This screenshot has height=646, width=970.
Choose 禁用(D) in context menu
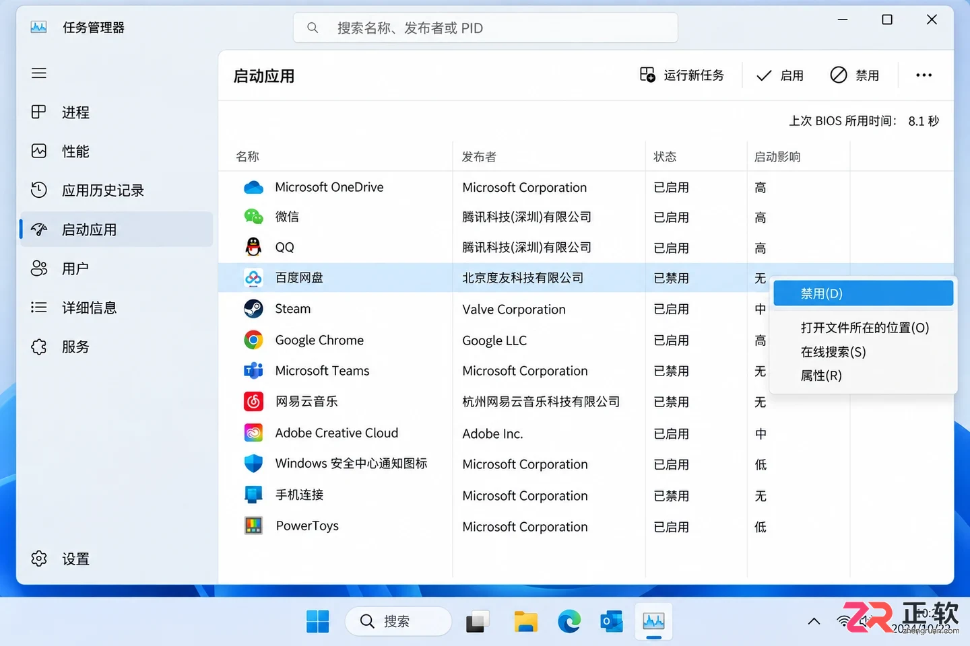pyautogui.click(x=863, y=293)
